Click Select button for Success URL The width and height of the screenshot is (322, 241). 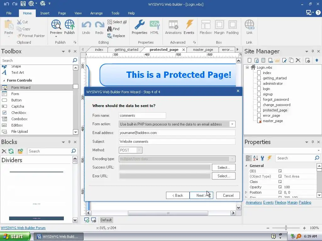[224, 168]
